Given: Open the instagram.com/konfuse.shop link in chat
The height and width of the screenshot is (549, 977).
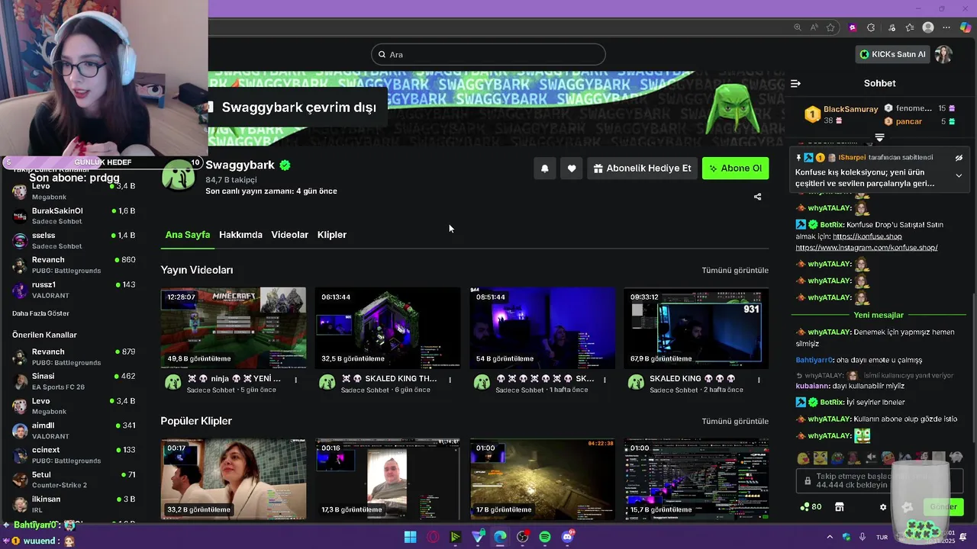Looking at the screenshot, I should pyautogui.click(x=866, y=248).
